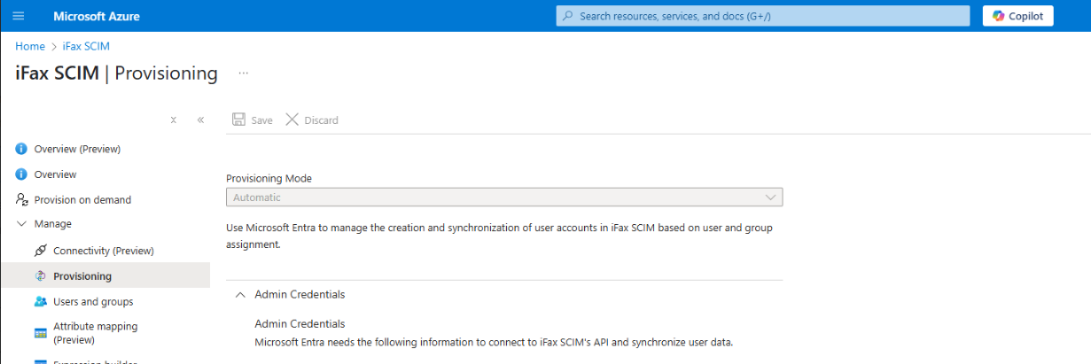This screenshot has width=1091, height=364.
Task: Focus the Search resources, services, and docs box
Action: click(763, 16)
